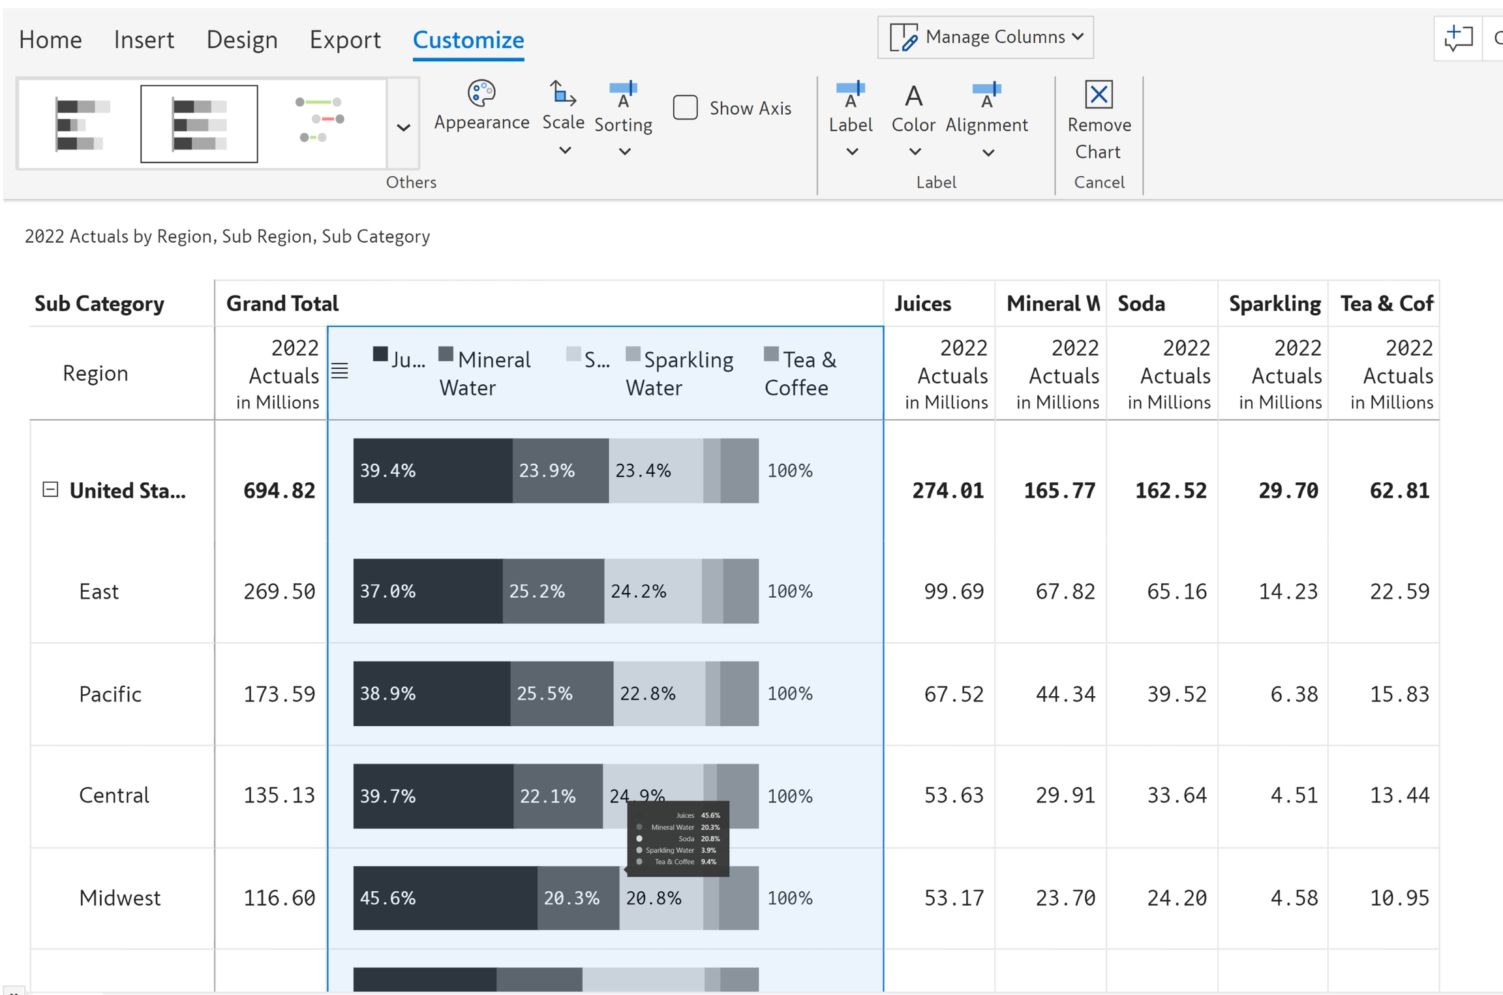Viewport: 1503px width, 995px height.
Task: Open the Manage Columns dropdown
Action: tap(985, 37)
